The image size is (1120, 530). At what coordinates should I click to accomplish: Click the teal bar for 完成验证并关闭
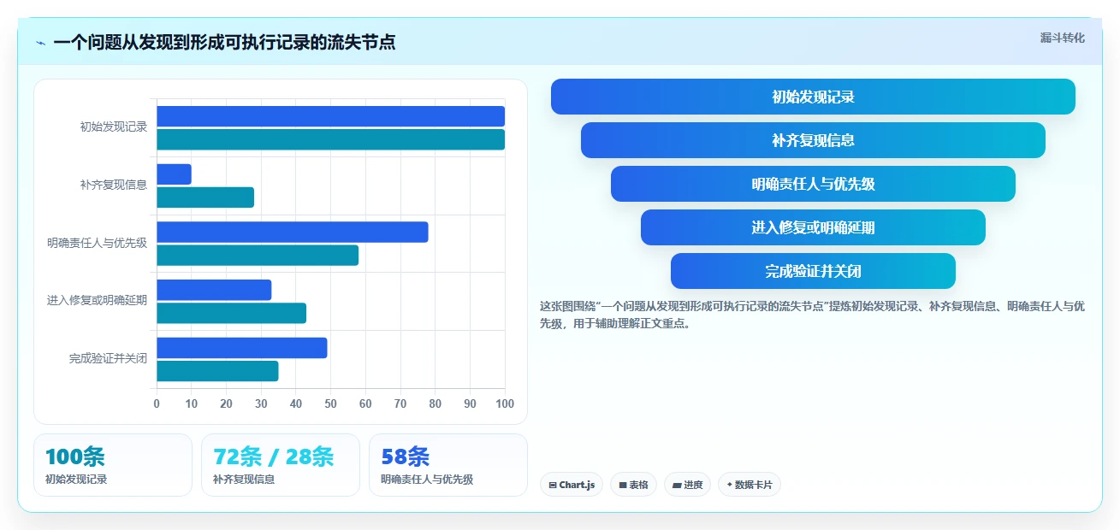217,371
